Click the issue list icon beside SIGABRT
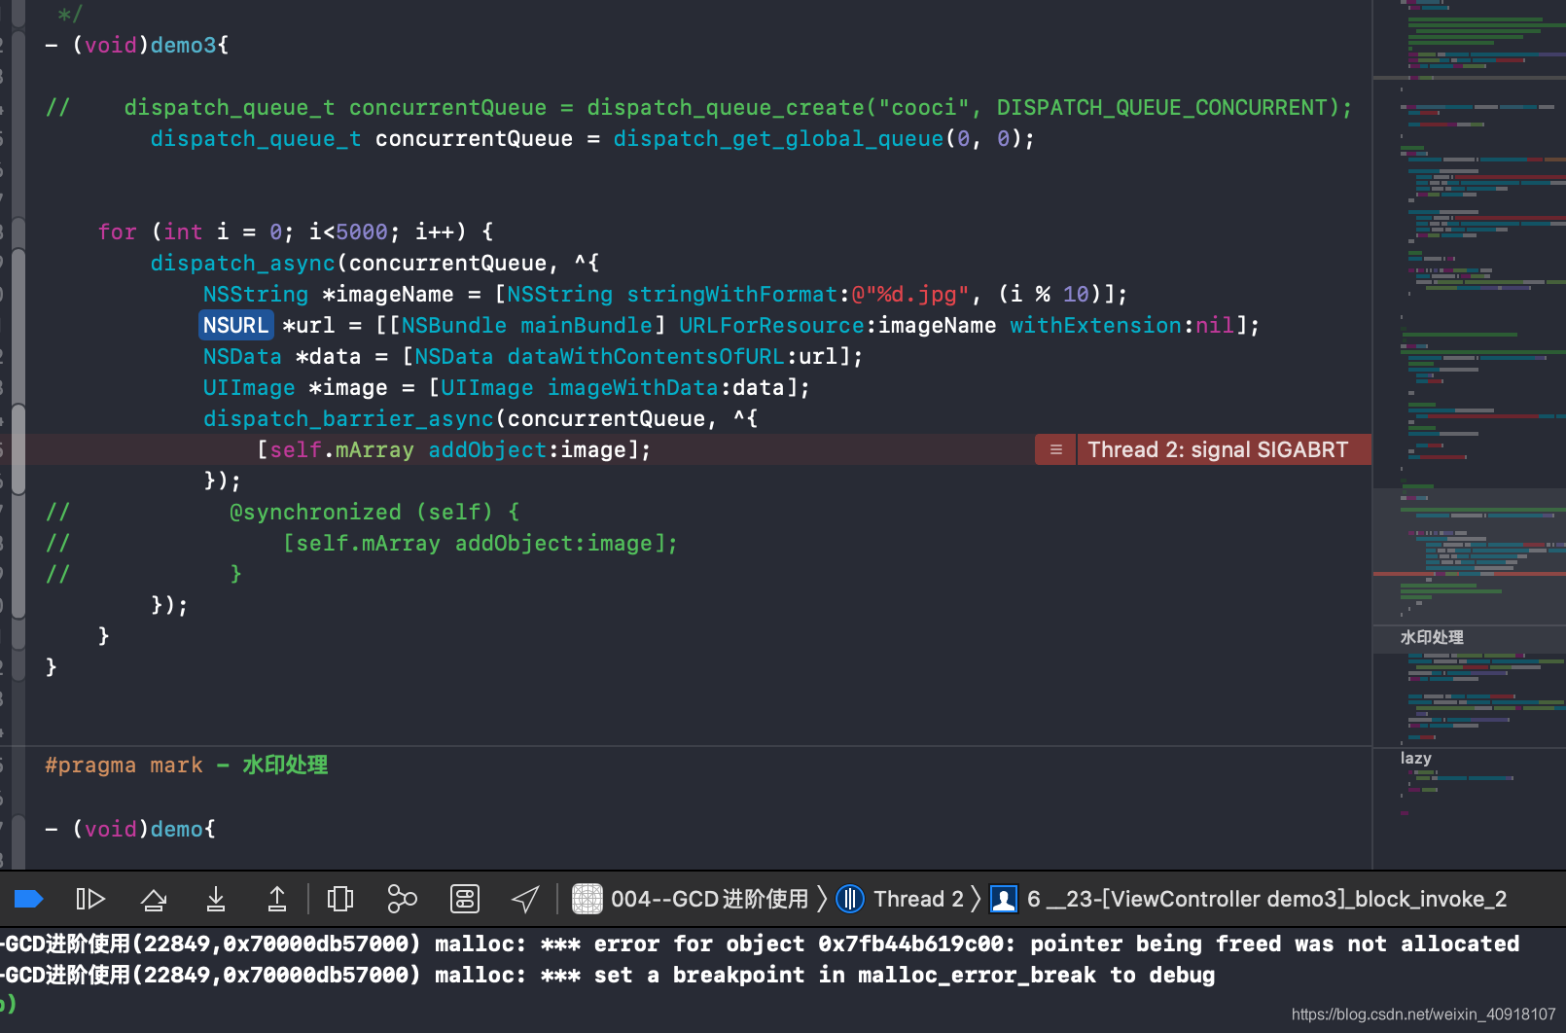The height and width of the screenshot is (1033, 1566). pyautogui.click(x=1055, y=449)
